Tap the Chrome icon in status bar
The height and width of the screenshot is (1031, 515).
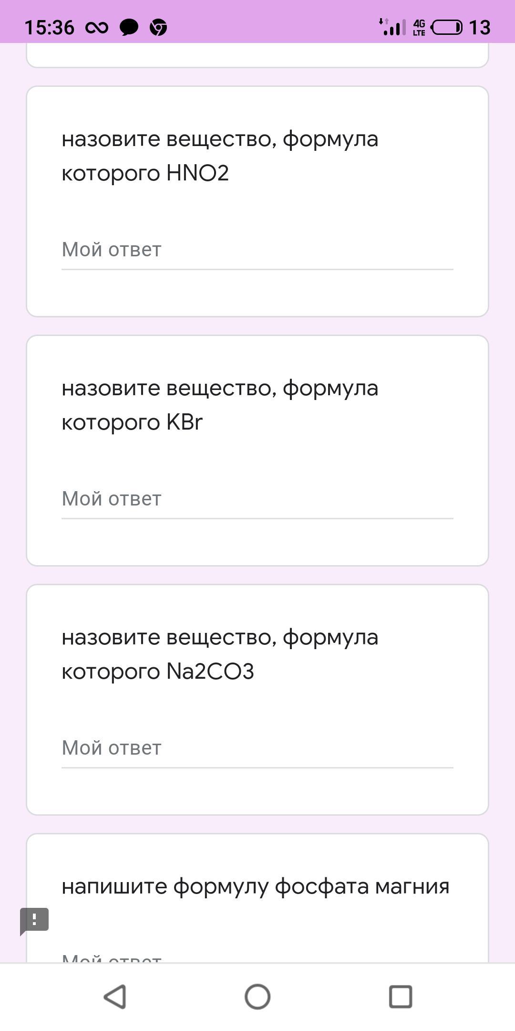pos(158,28)
